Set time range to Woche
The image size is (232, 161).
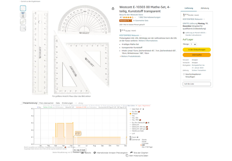point(144,140)
